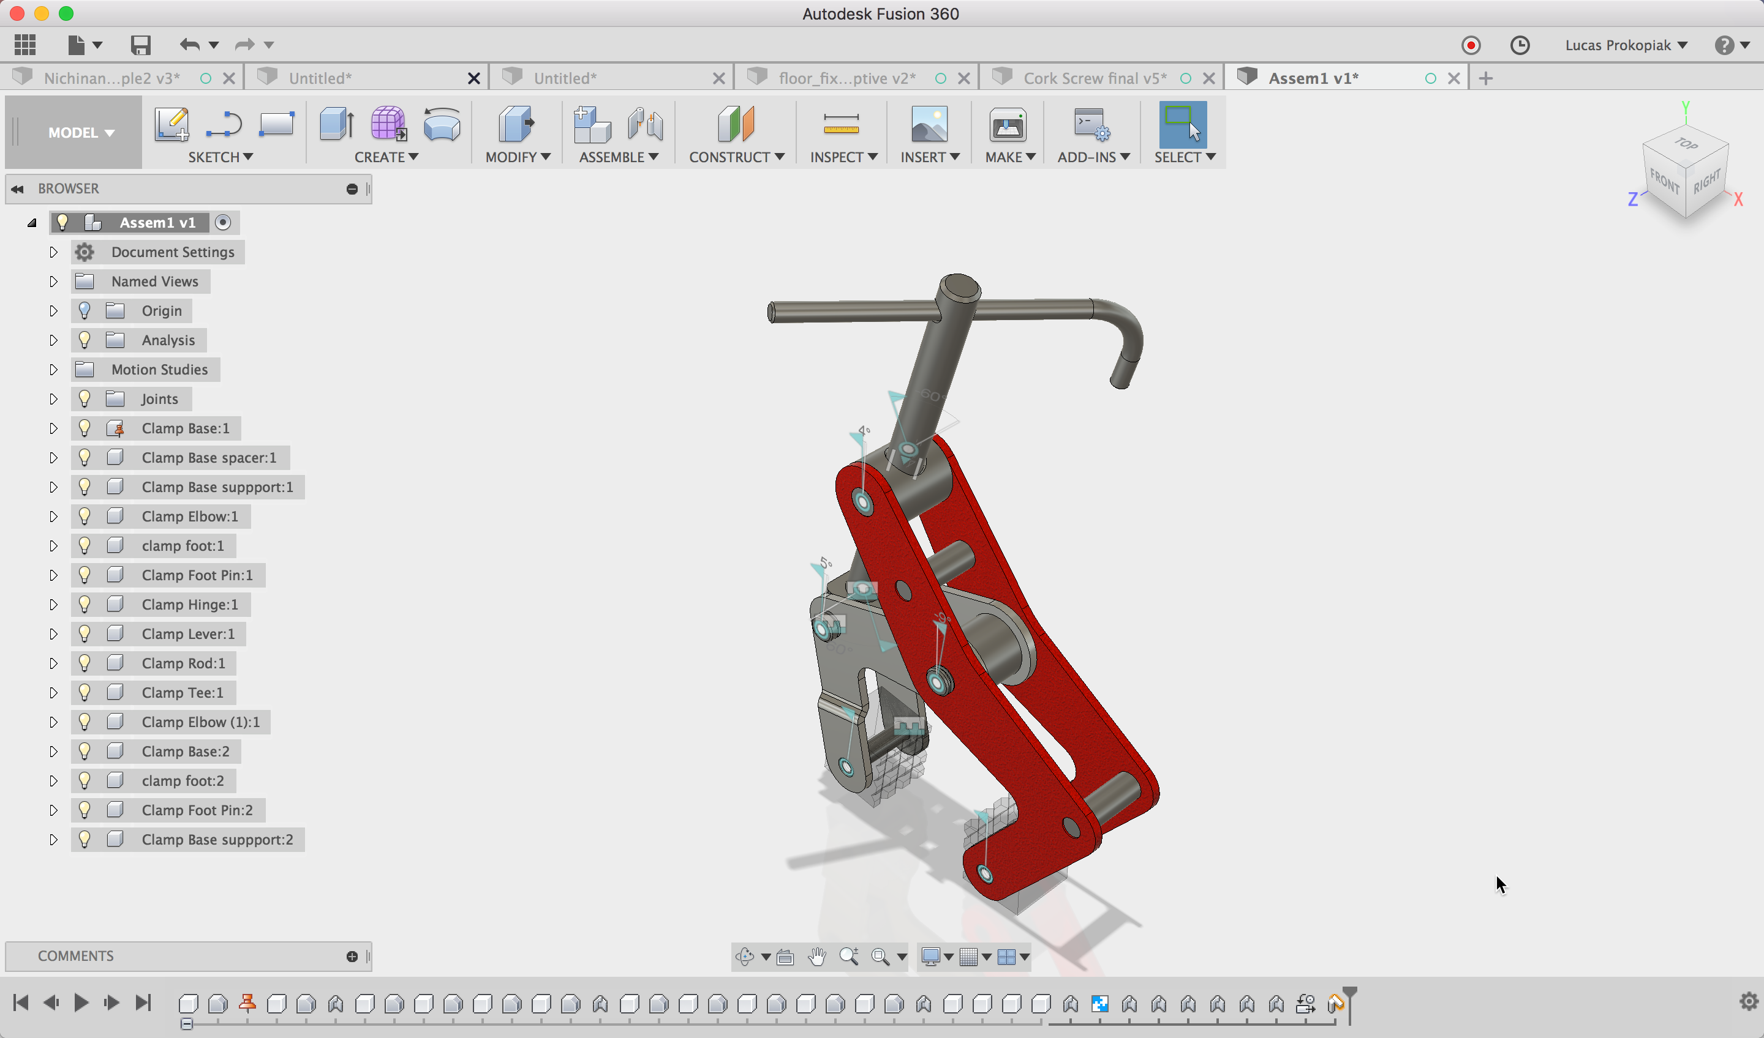Select the highlighted blue timeline feature
1764x1038 pixels.
1099,1004
